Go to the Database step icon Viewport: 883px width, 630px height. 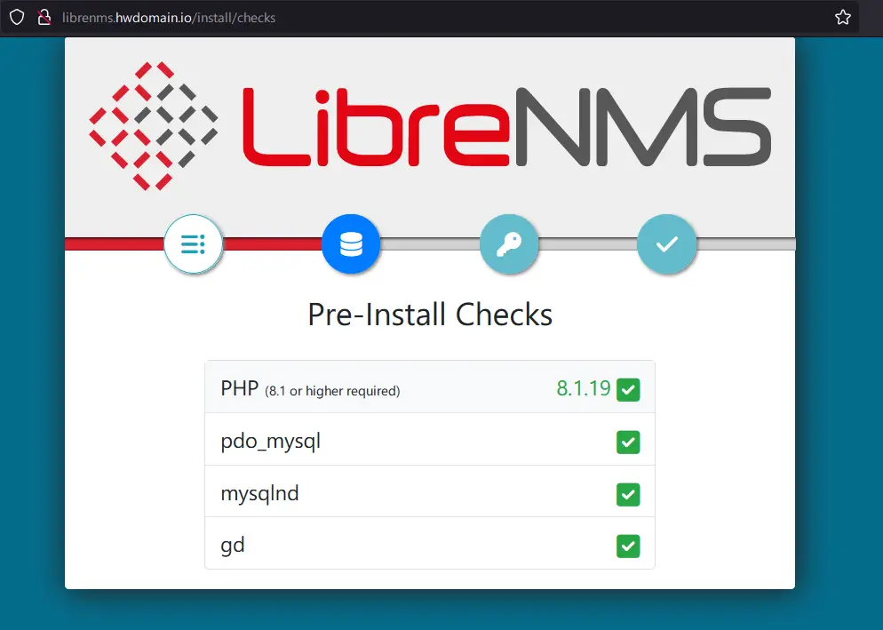[351, 244]
